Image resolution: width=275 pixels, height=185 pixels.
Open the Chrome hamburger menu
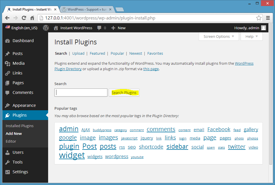tap(268, 18)
